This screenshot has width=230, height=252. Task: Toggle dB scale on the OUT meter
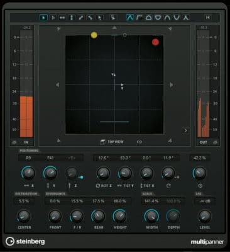215,142
